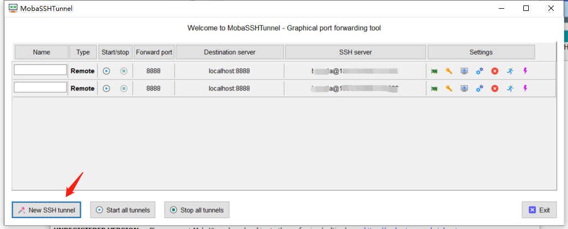The width and height of the screenshot is (568, 229).
Task: Stop the second tunnel with stop icon
Action: coord(124,88)
